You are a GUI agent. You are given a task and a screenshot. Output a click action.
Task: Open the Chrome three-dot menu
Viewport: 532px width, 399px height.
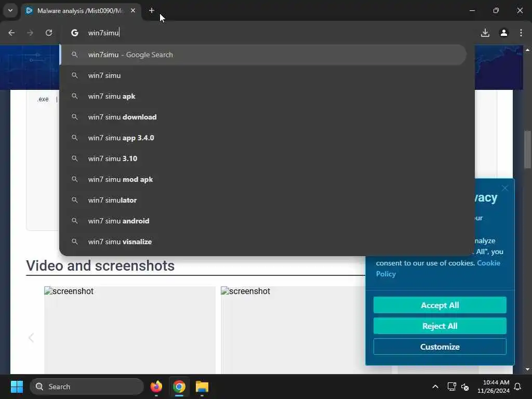click(521, 33)
